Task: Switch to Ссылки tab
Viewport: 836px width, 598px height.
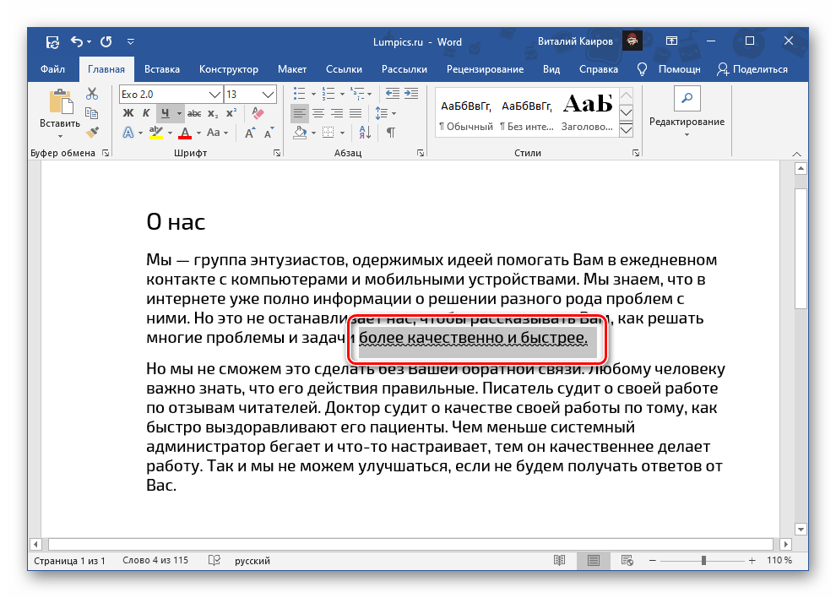Action: [x=344, y=69]
